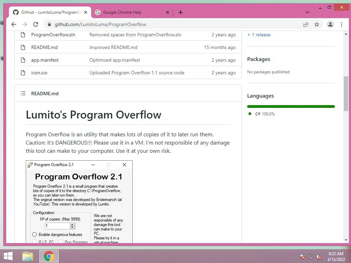Image resolution: width=351 pixels, height=263 pixels.
Task: Select the GitHub LumitoLuma tab
Action: 50,12
